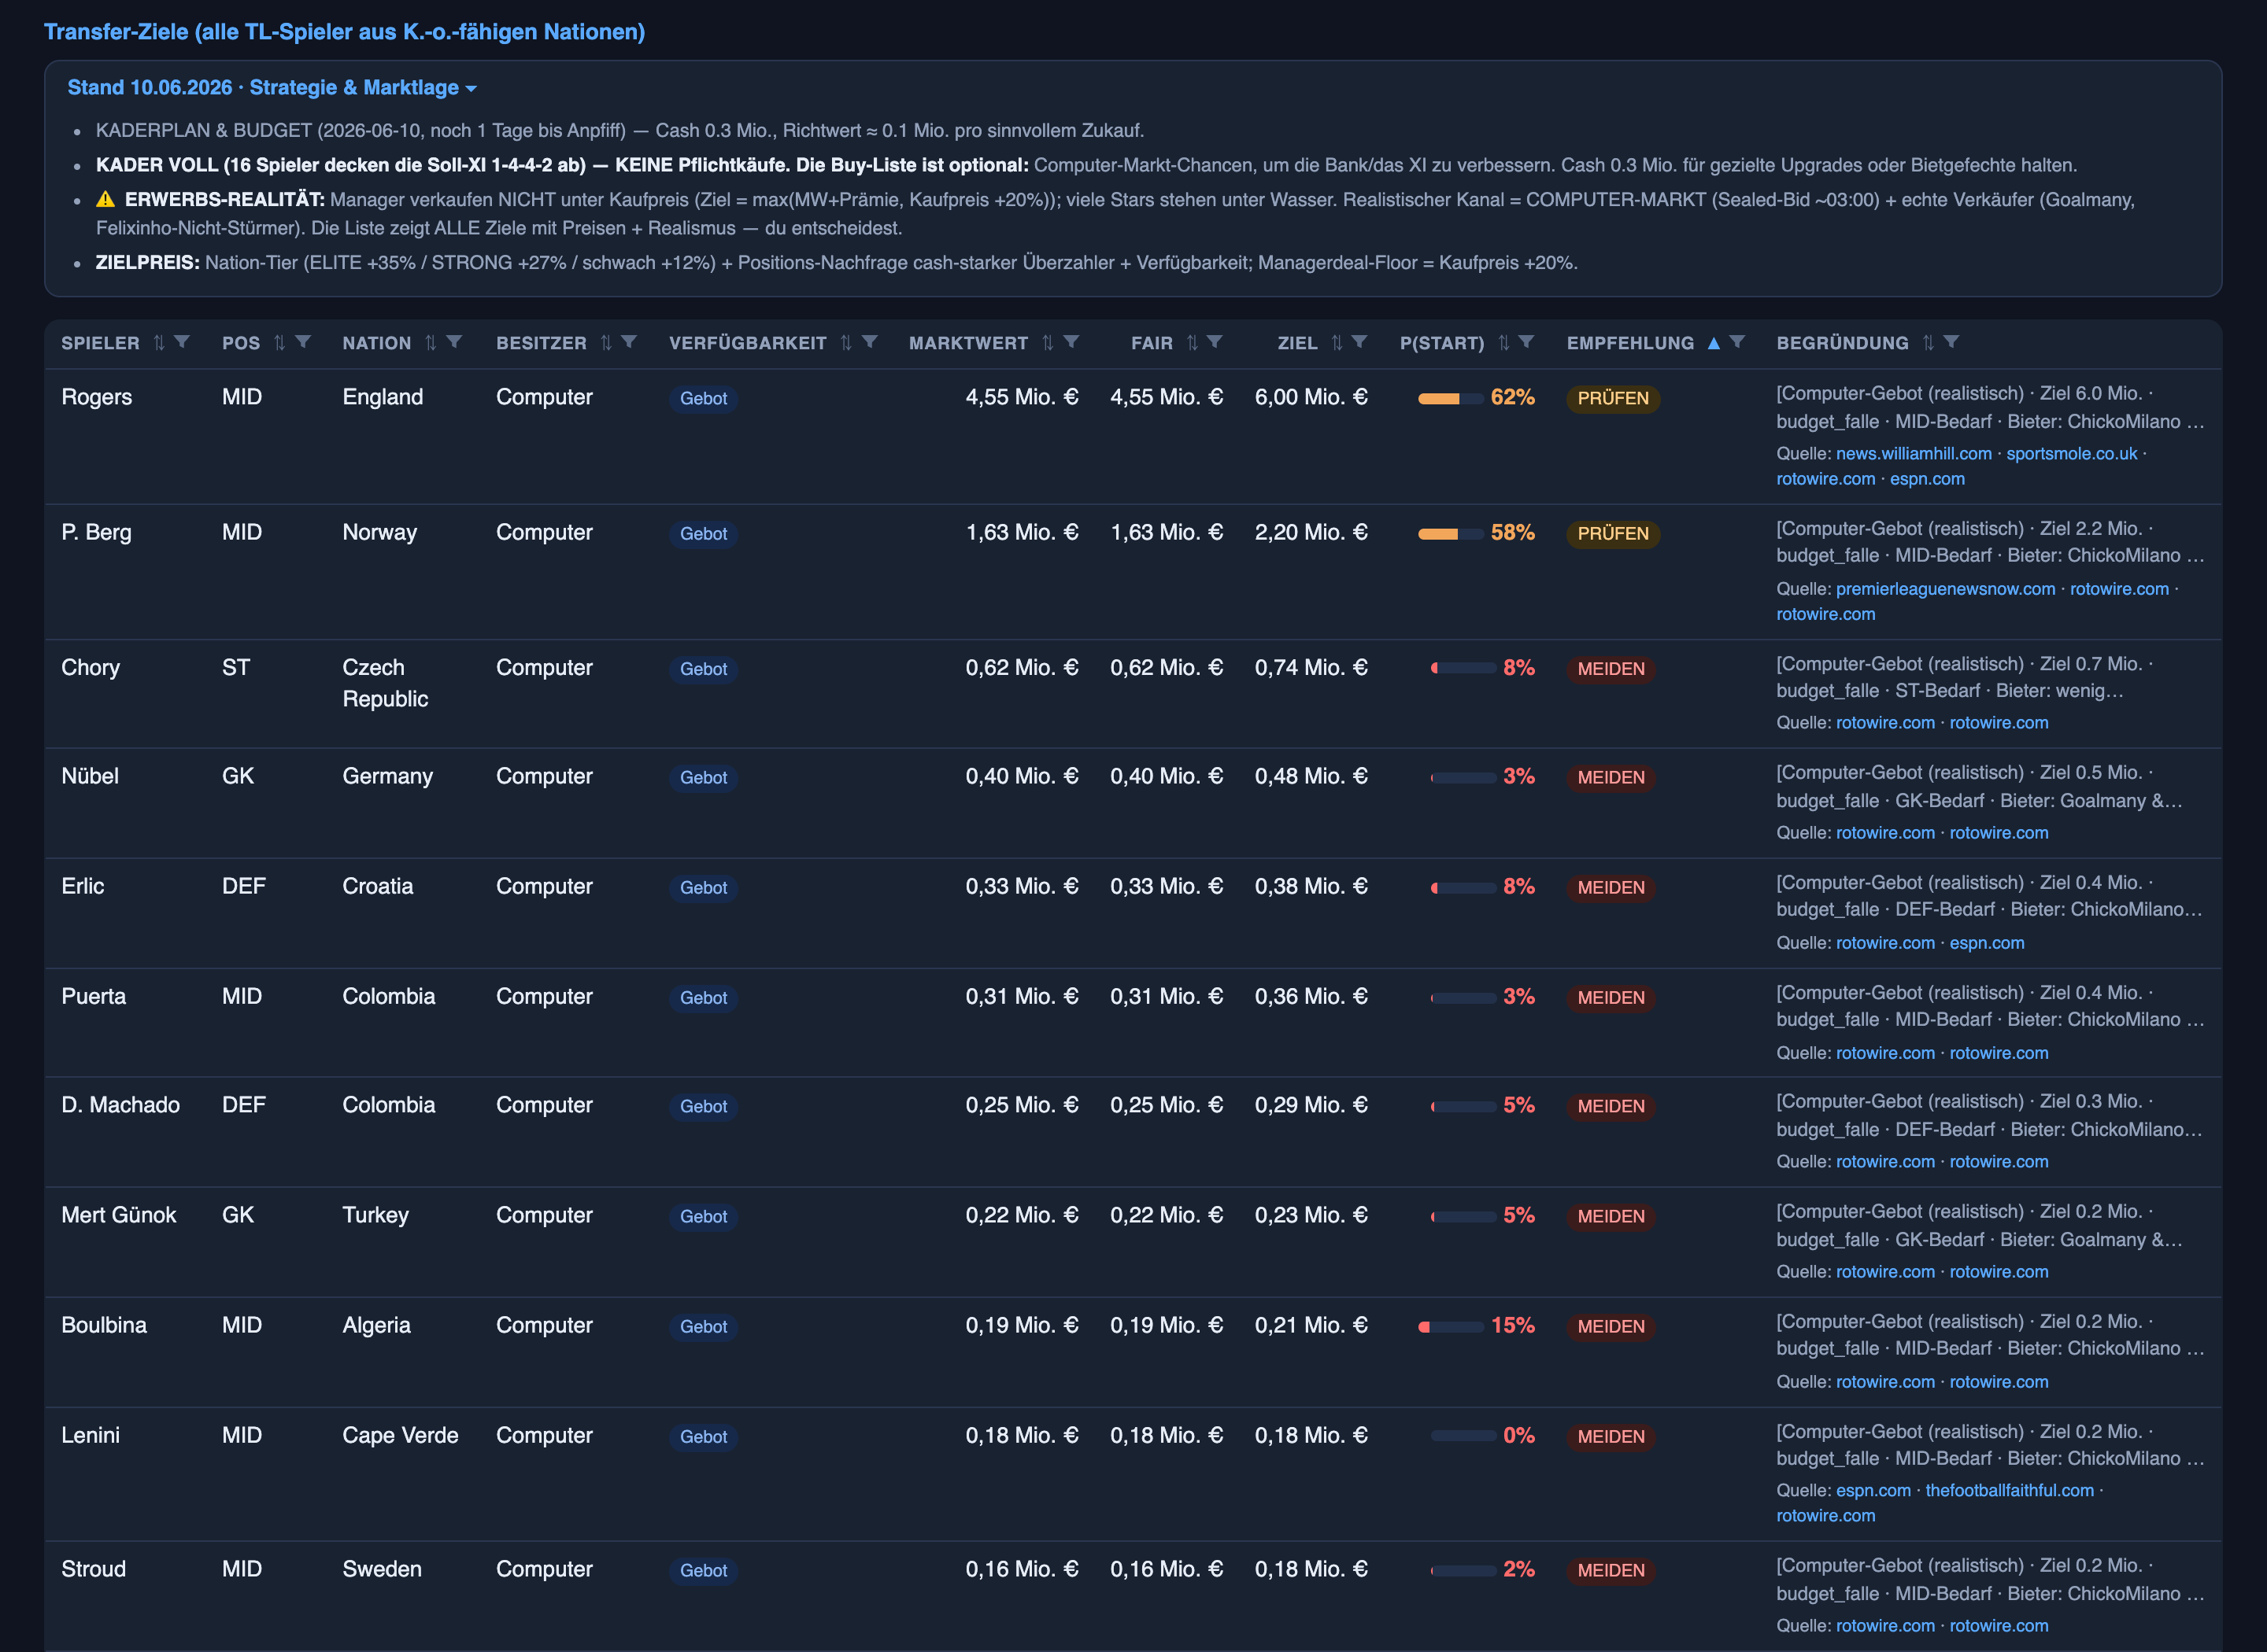This screenshot has height=1652, width=2267.
Task: Open the P(Start) column filter
Action: click(1526, 342)
